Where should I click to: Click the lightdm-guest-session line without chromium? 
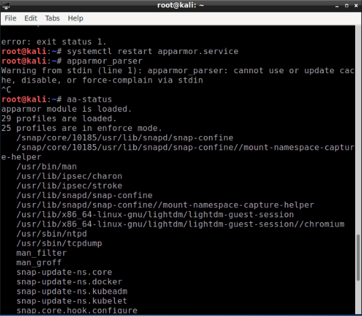point(155,215)
